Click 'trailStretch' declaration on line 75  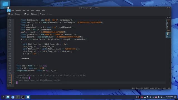(33, 22)
